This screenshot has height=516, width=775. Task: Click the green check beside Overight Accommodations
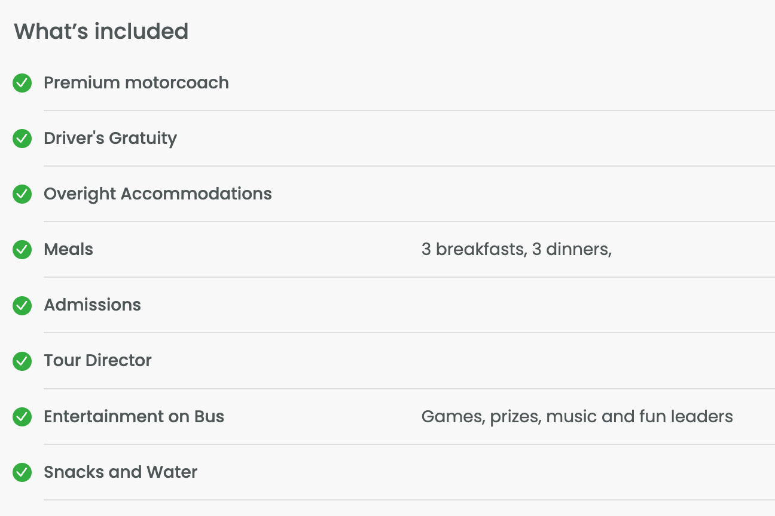tap(22, 194)
